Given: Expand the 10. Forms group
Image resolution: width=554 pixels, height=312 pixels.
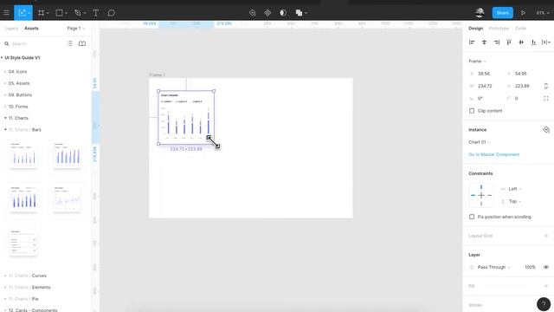Looking at the screenshot, I should [x=5, y=107].
